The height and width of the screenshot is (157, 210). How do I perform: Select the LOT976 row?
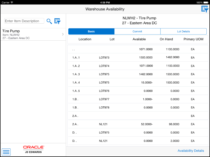pyautogui.click(x=138, y=91)
